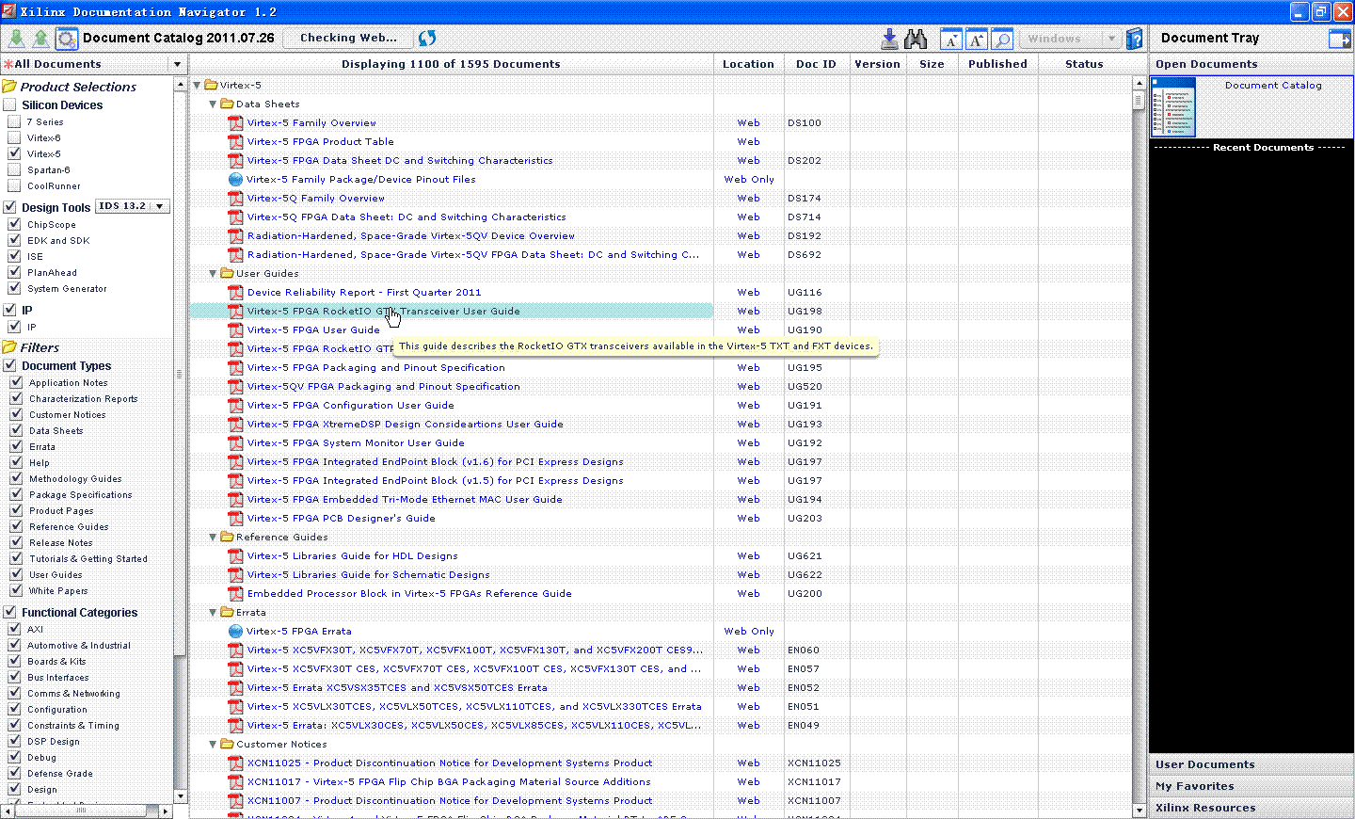
Task: Open the All Documents dropdown
Action: pos(177,64)
